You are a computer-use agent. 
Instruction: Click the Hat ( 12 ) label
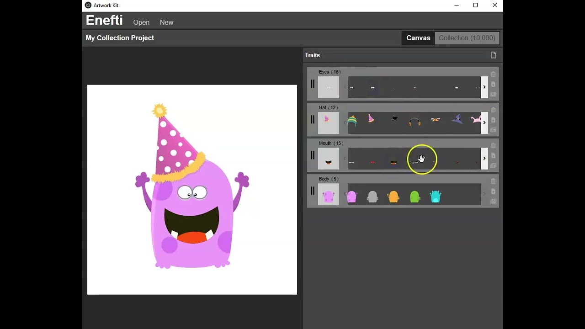328,107
